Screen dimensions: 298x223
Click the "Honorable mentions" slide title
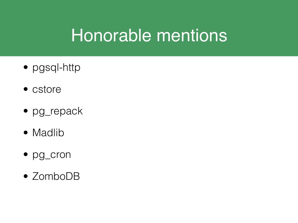coord(149,35)
